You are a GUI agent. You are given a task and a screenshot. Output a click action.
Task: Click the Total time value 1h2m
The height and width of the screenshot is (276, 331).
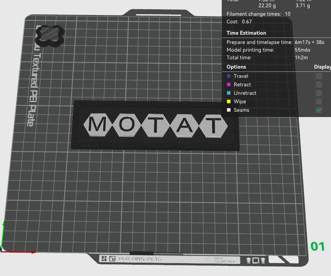(301, 57)
